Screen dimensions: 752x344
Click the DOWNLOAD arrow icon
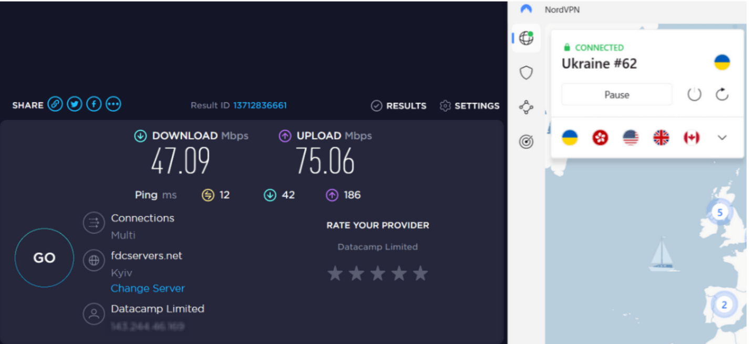[x=140, y=136]
